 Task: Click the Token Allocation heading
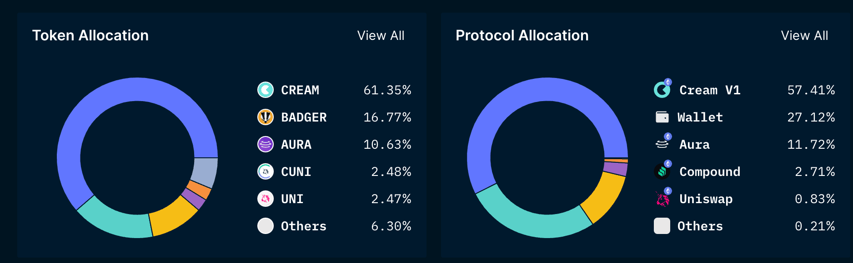(90, 35)
